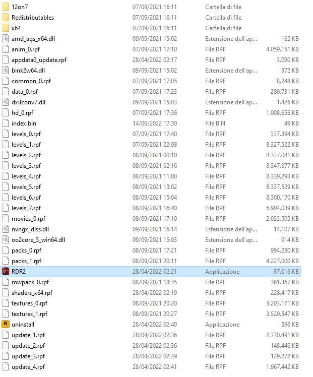The height and width of the screenshot is (377, 313).
Task: Click the update_1.rpf file icon
Action: (6, 335)
